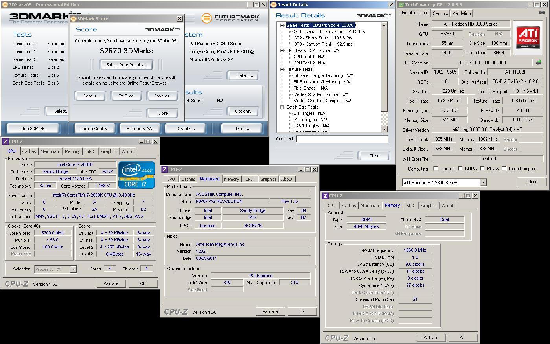Open the Caches tab in the CPU-Z CPU window
The height and width of the screenshot is (344, 550).
tap(29, 151)
